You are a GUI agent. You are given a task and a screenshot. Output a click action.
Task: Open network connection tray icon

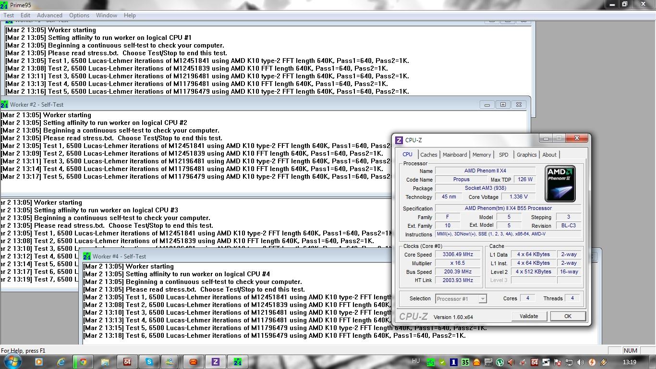pyautogui.click(x=569, y=362)
